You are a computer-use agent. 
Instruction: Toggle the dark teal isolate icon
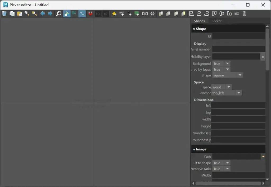point(74,13)
